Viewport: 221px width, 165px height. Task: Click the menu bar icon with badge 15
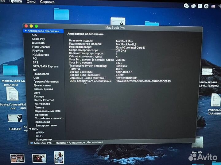(186, 6)
